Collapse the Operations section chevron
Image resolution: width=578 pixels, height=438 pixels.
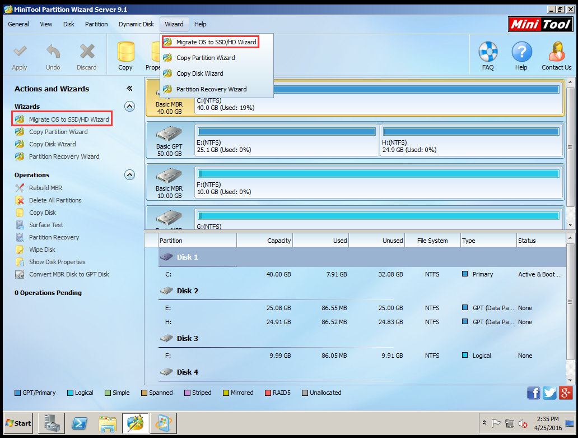[129, 174]
